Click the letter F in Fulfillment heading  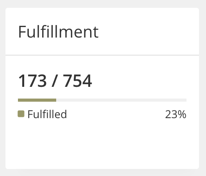pos(22,32)
